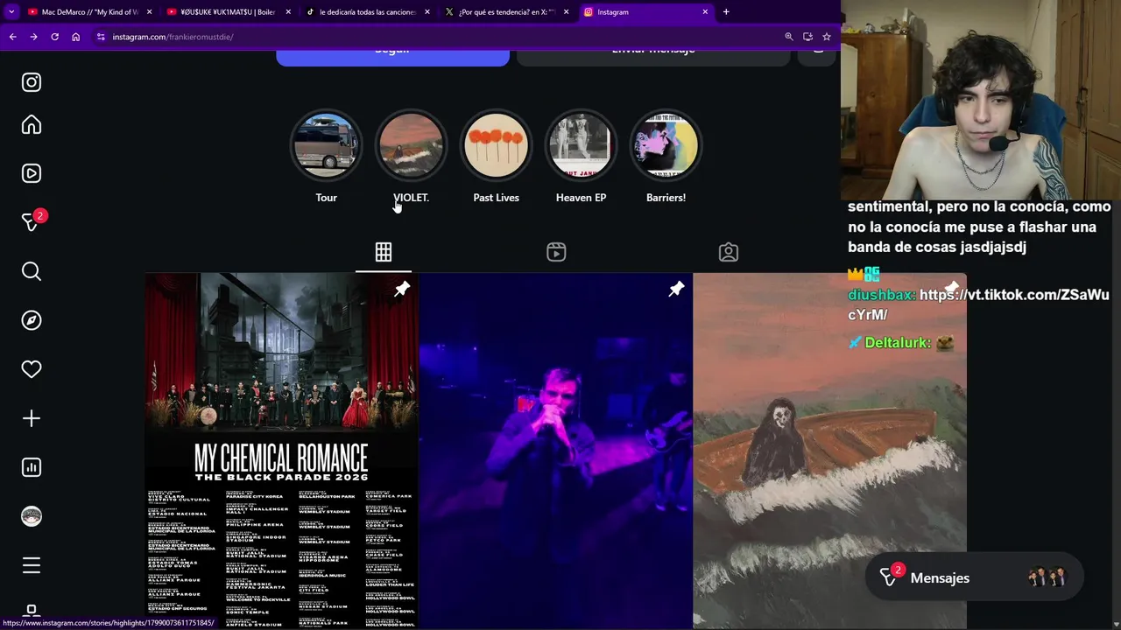Open a new browser tab
1121x630 pixels.
[726, 11]
